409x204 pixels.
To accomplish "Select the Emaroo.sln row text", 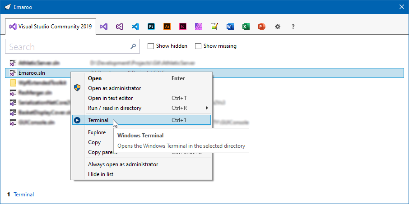I will click(x=32, y=73).
